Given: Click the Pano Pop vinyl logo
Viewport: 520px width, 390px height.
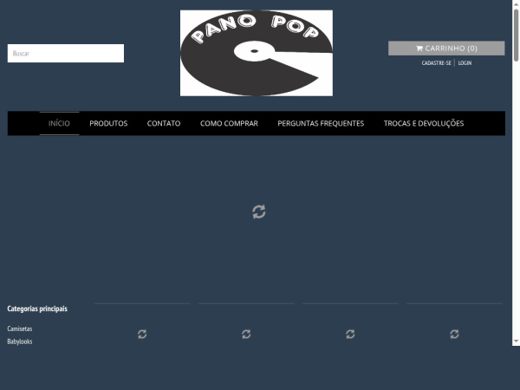Looking at the screenshot, I should (257, 53).
